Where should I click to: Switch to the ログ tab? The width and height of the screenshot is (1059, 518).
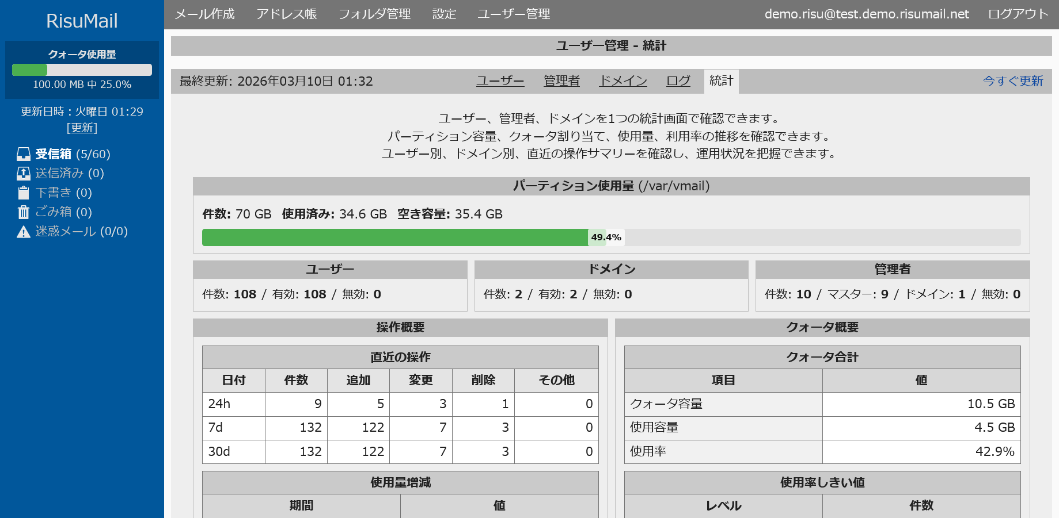[678, 81]
